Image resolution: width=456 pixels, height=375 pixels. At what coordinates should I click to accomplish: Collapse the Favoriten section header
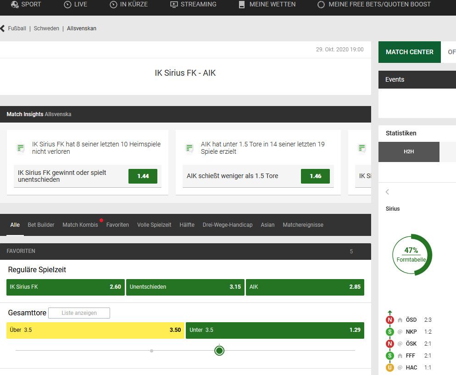[185, 252]
